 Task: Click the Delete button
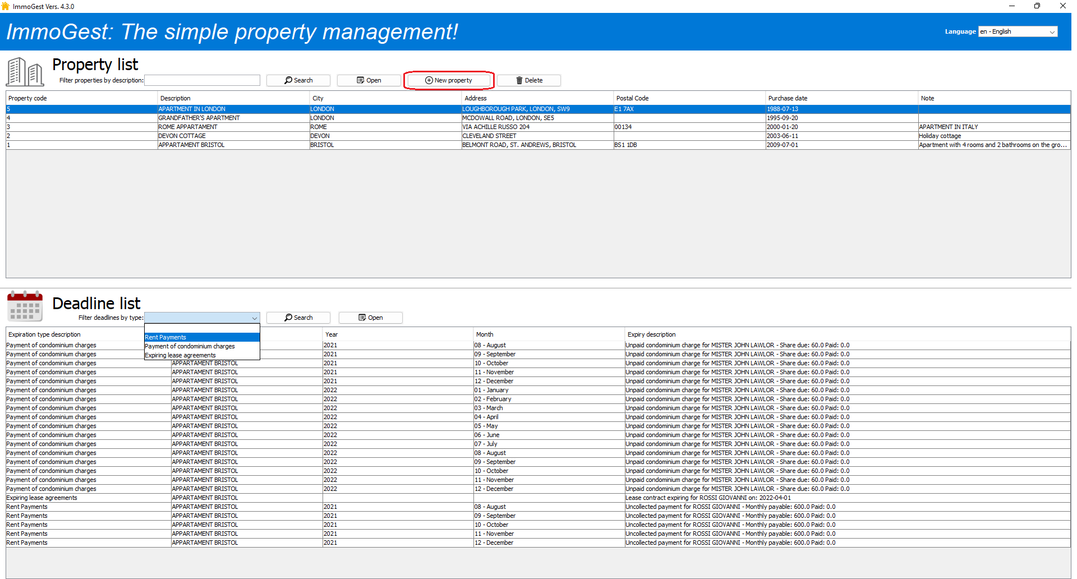528,80
